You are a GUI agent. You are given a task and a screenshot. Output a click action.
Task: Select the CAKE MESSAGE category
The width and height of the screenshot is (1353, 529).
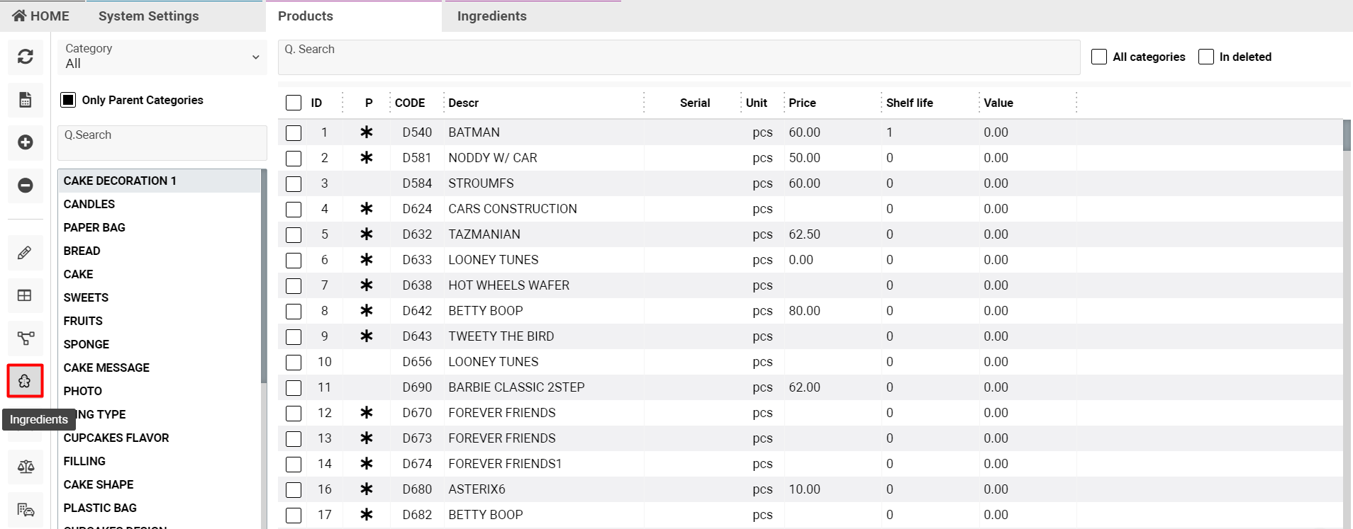pos(106,368)
